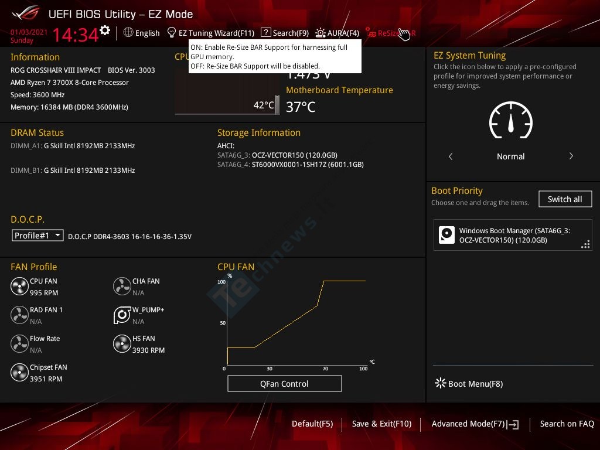Viewport: 600px width, 450px height.
Task: Open Search on FAQ
Action: [x=567, y=424]
